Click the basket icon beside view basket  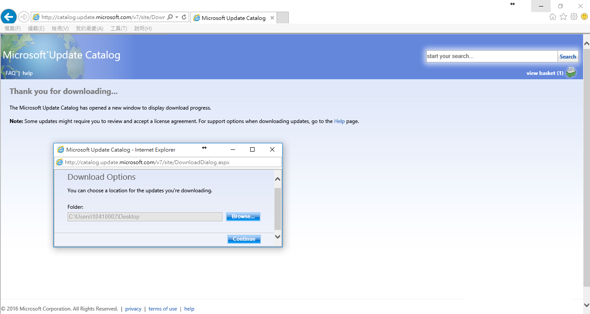pyautogui.click(x=571, y=72)
